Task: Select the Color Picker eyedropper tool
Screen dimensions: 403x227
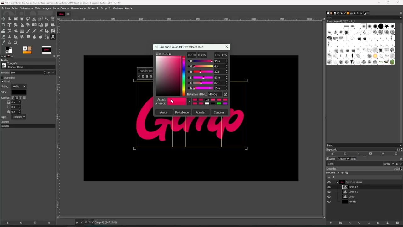Action: 3,43
